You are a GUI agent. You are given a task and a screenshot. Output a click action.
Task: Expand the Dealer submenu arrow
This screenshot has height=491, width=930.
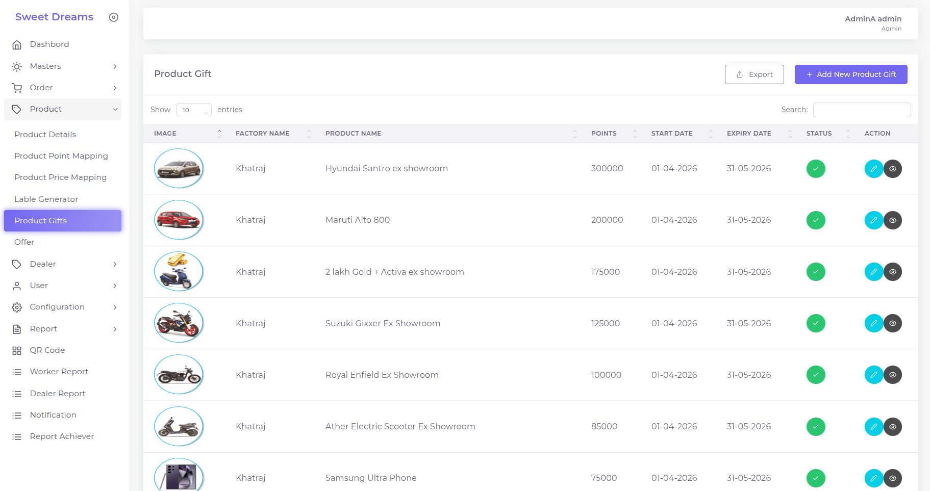pyautogui.click(x=115, y=264)
